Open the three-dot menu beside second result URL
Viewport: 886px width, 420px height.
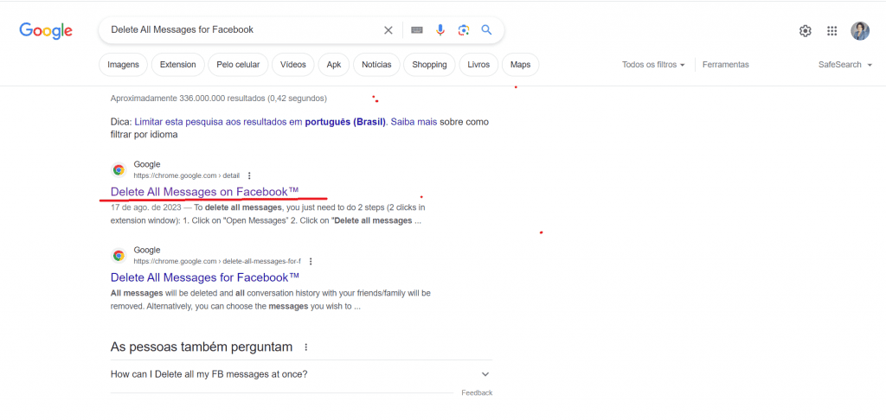(x=311, y=261)
